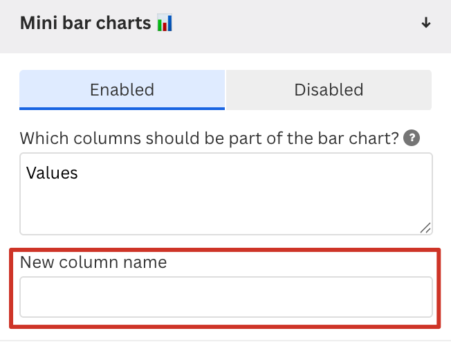Grab the textarea resize handle icon

[425, 228]
